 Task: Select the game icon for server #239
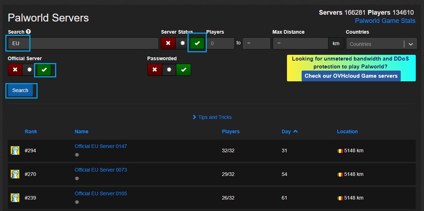(x=15, y=198)
